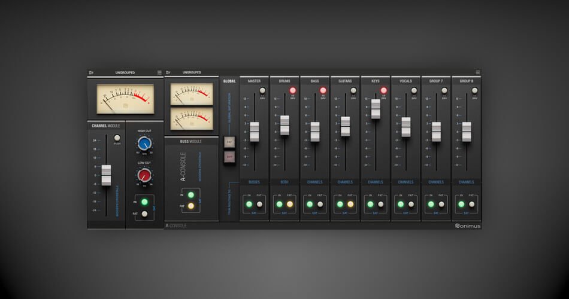Open the buss module UNGROUPED group selector
The height and width of the screenshot is (299, 569).
coord(192,72)
